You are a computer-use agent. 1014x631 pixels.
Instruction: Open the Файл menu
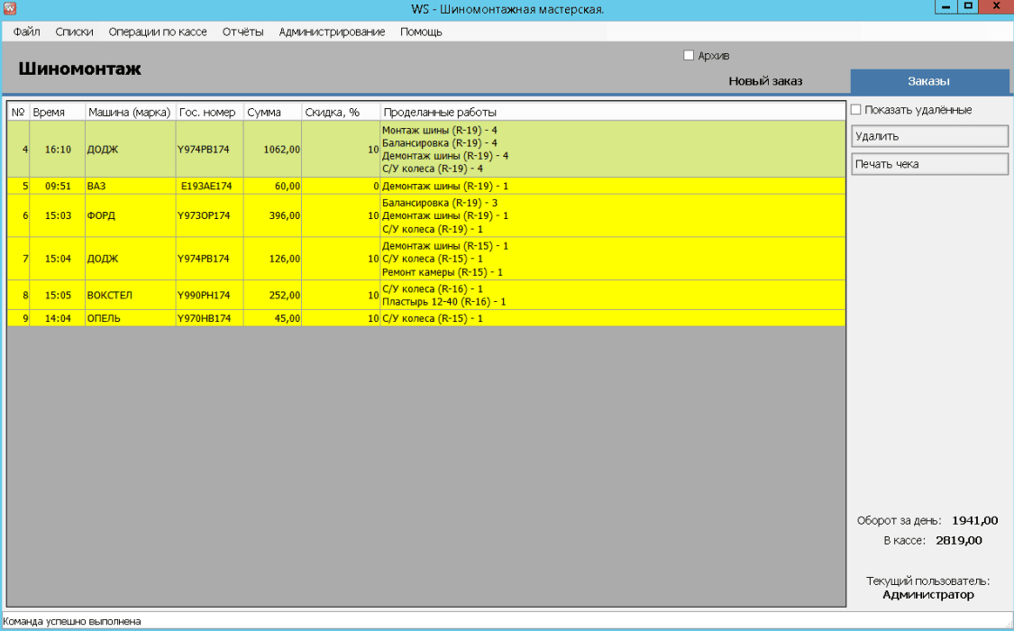[27, 32]
